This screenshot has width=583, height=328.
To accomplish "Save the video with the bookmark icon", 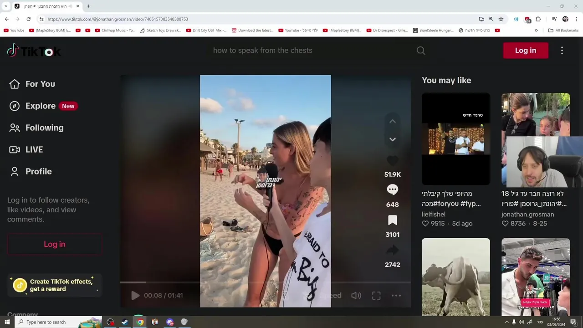I will [393, 220].
